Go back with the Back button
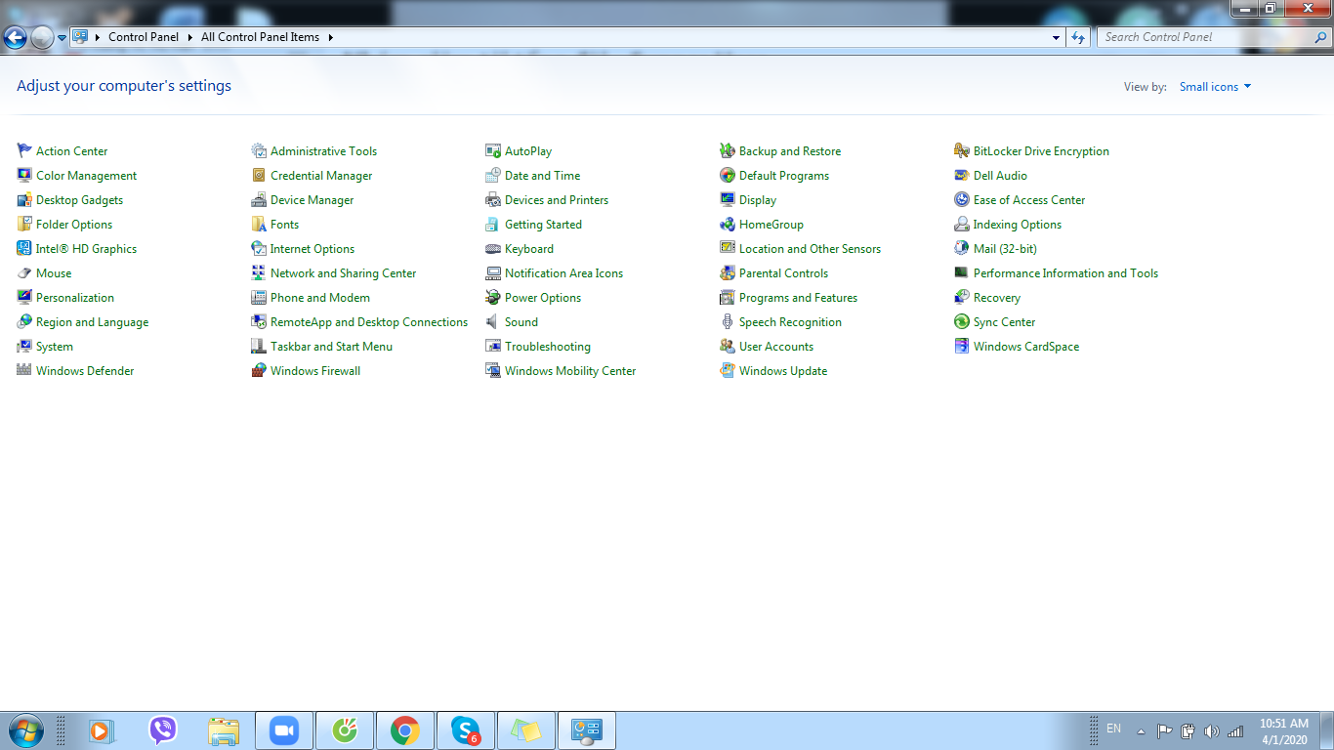The image size is (1334, 750). pos(15,38)
